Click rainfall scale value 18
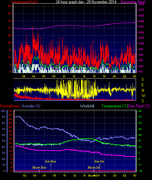Viewport: 152px width, 180px height. click(10, 135)
